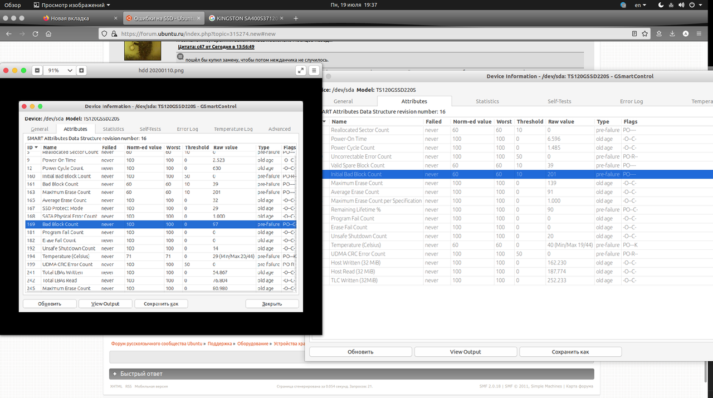The width and height of the screenshot is (713, 398).
Task: Click Сохранить как in GSmartControl window
Action: pos(570,352)
